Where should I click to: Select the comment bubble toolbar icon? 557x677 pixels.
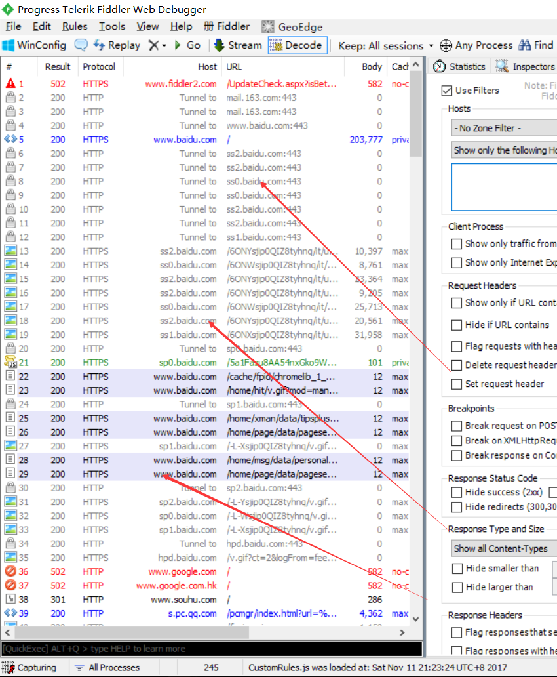pos(81,45)
